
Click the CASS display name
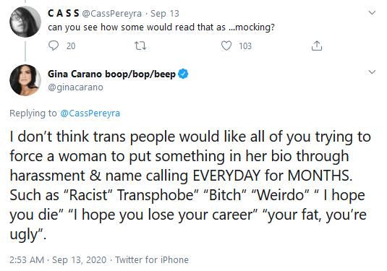(x=64, y=13)
